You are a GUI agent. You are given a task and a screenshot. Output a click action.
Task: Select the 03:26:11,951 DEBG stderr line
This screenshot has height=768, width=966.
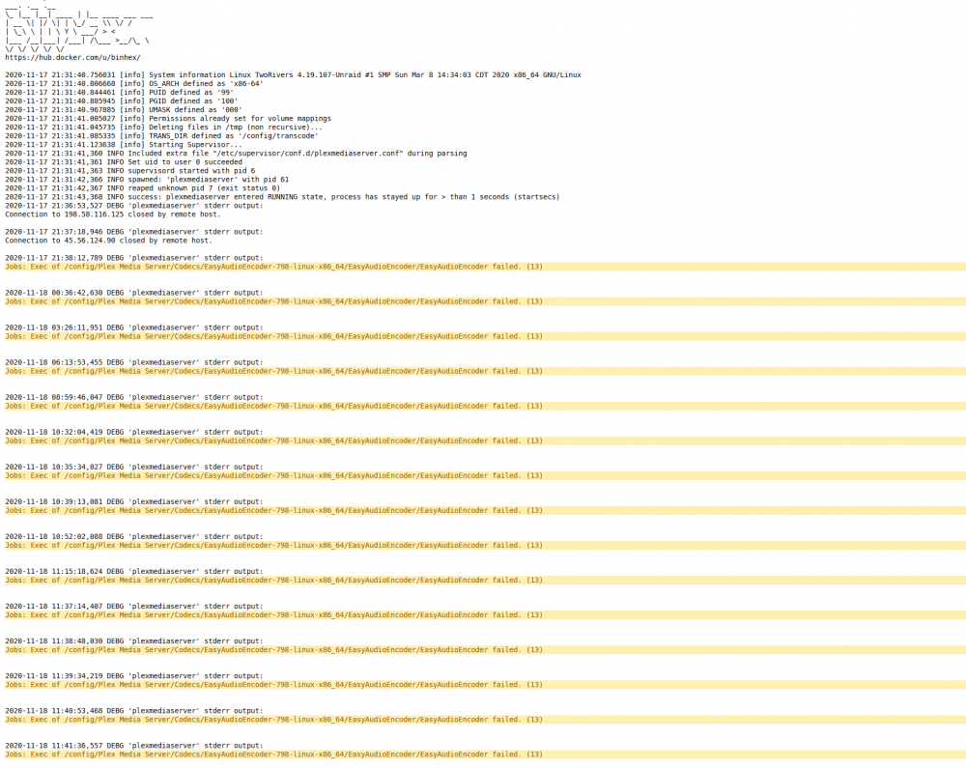[x=133, y=327]
